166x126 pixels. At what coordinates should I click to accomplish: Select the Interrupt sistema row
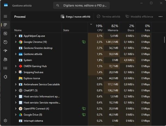81,121
